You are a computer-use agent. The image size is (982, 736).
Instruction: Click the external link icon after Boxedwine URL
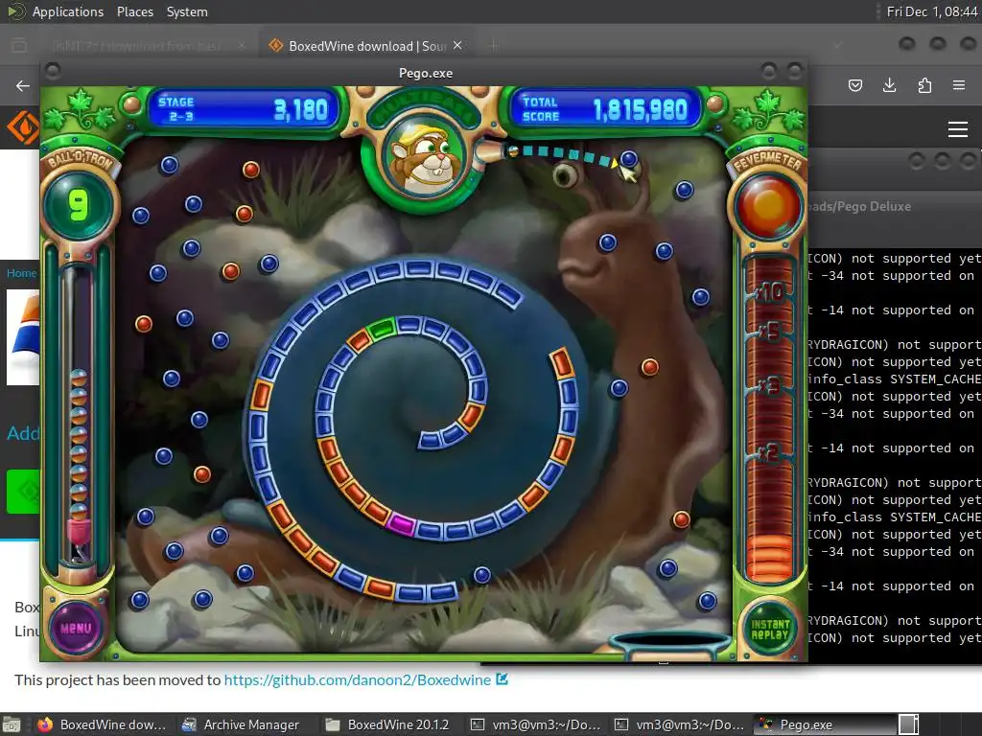(502, 679)
